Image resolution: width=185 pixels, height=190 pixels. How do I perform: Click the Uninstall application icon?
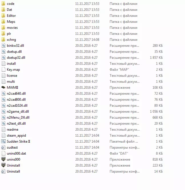pos(3,165)
